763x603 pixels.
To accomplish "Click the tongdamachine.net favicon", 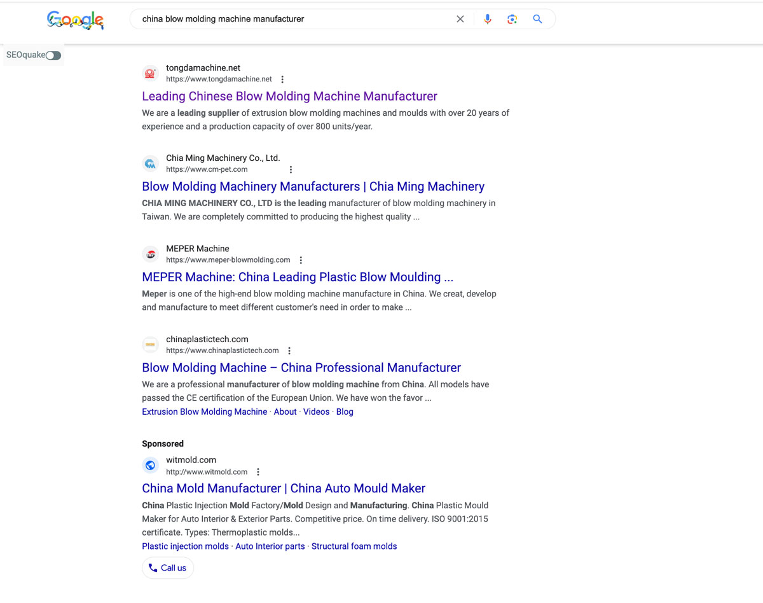I will click(x=150, y=74).
